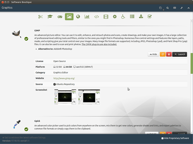Click the vertical scrollbar thumb
The image size is (193, 144).
click(192, 63)
